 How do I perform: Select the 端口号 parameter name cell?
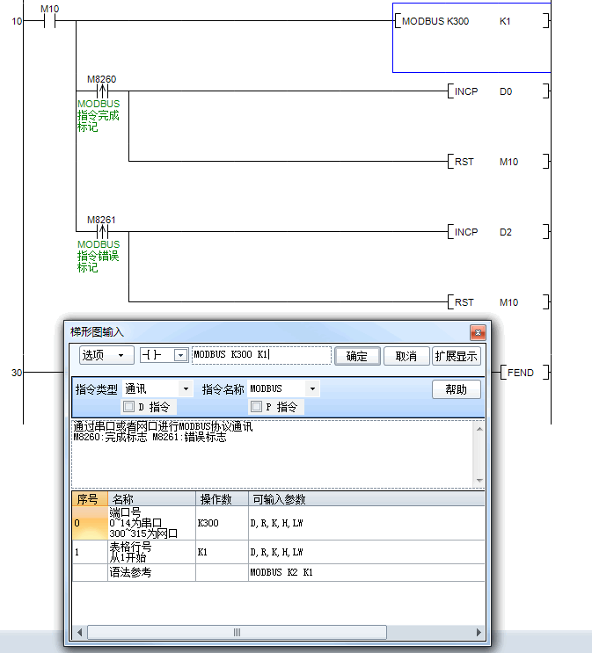pos(152,523)
